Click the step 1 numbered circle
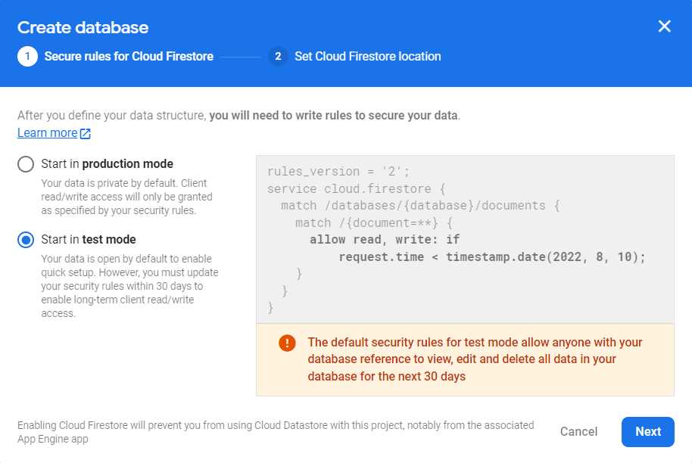Image resolution: width=692 pixels, height=463 pixels. click(26, 56)
